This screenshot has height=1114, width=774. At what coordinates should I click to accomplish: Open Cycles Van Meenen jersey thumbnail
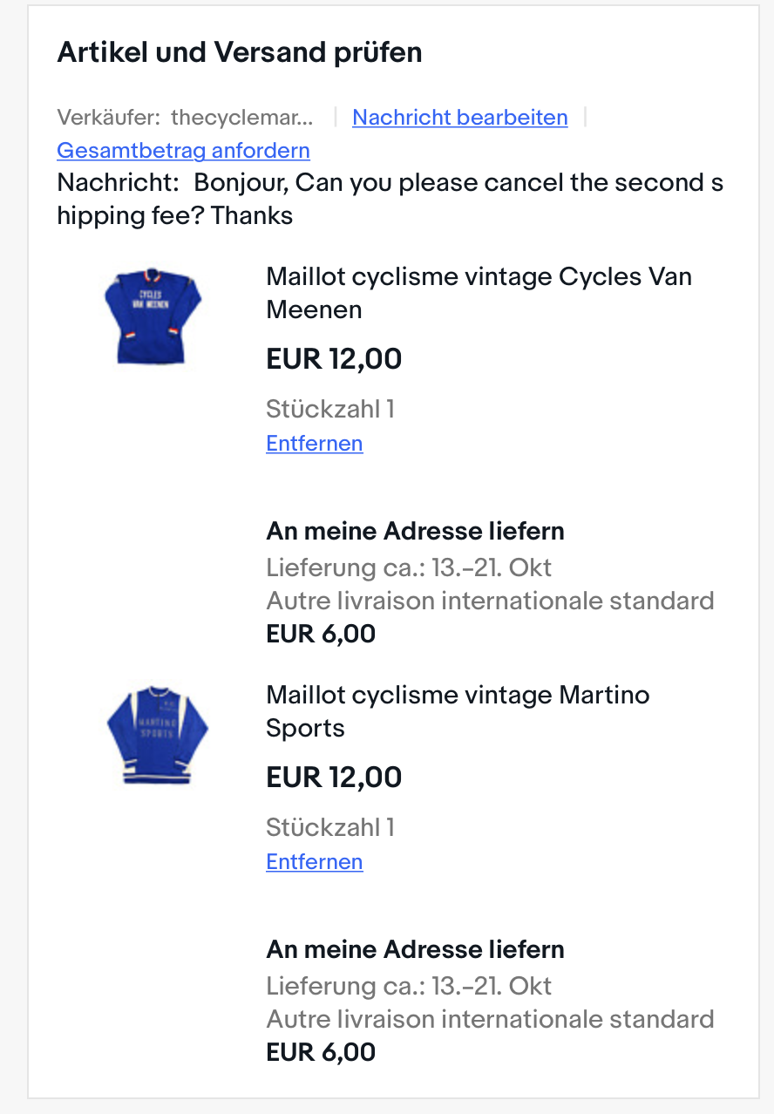(153, 316)
